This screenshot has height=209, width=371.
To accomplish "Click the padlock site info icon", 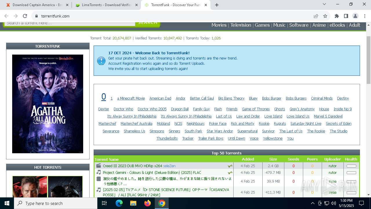I will pos(37,16).
